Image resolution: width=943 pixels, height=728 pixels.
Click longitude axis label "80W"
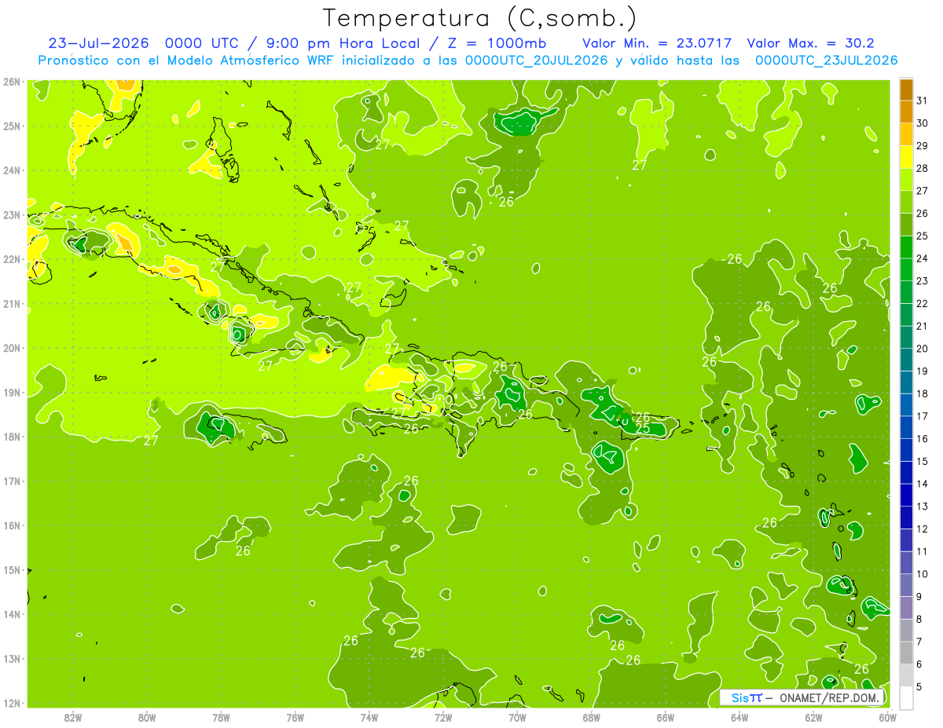coord(147,716)
